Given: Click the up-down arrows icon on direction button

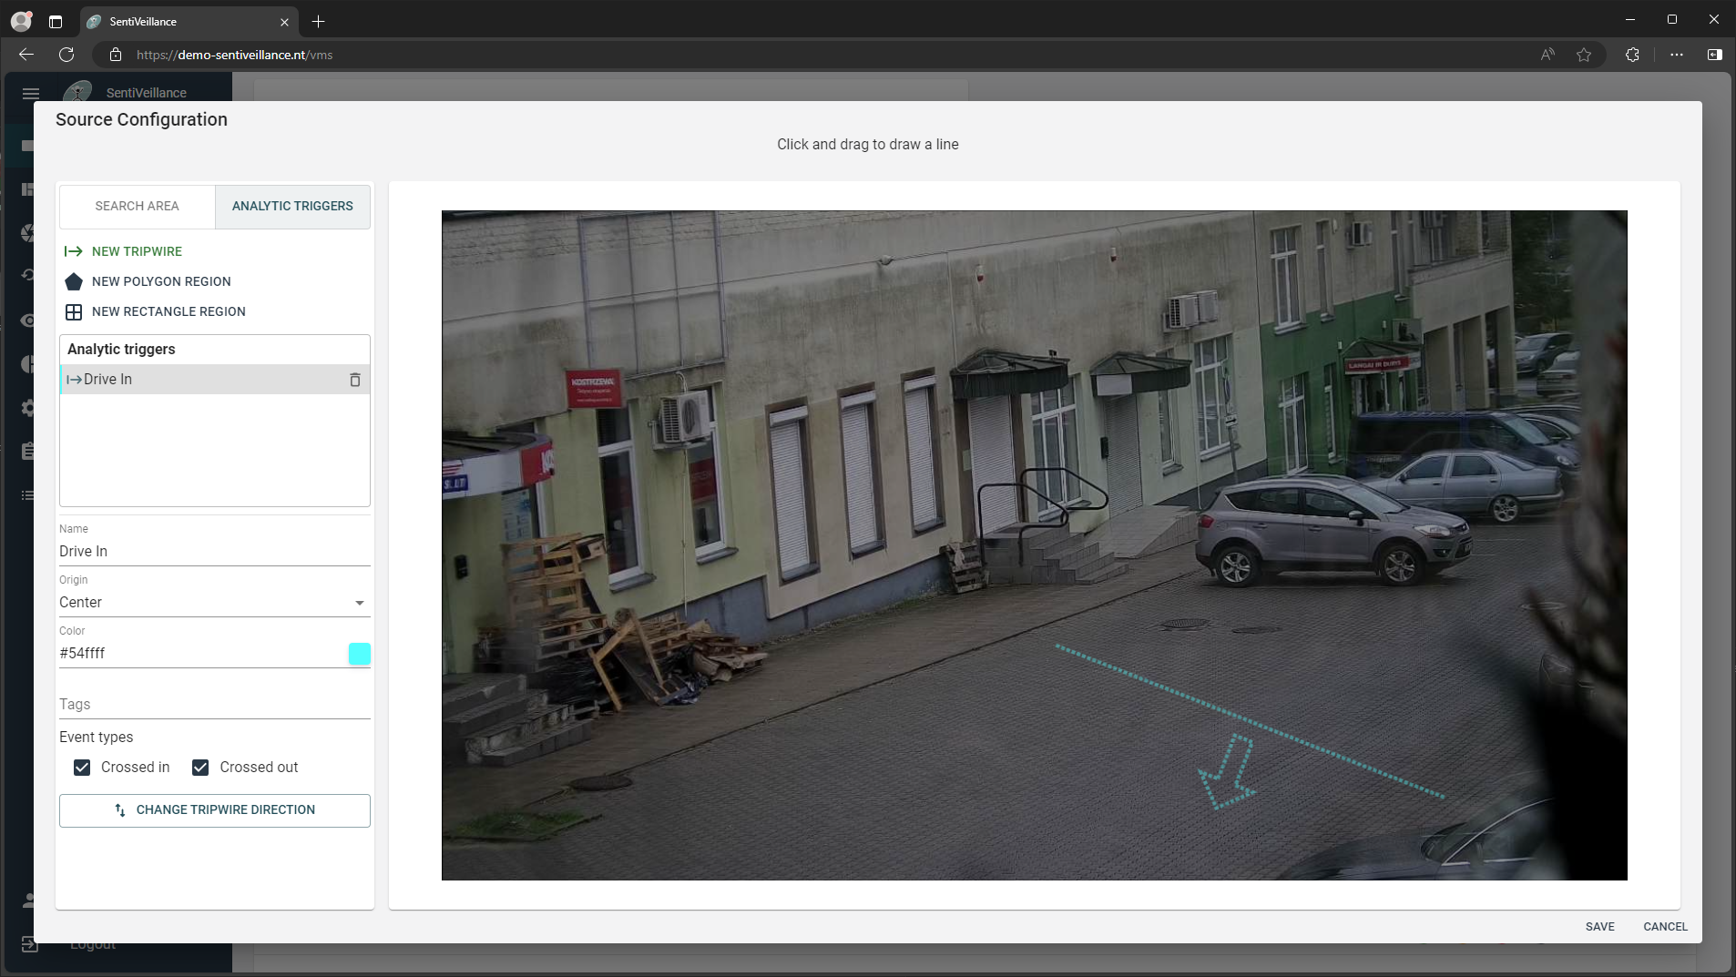Looking at the screenshot, I should click(x=120, y=810).
